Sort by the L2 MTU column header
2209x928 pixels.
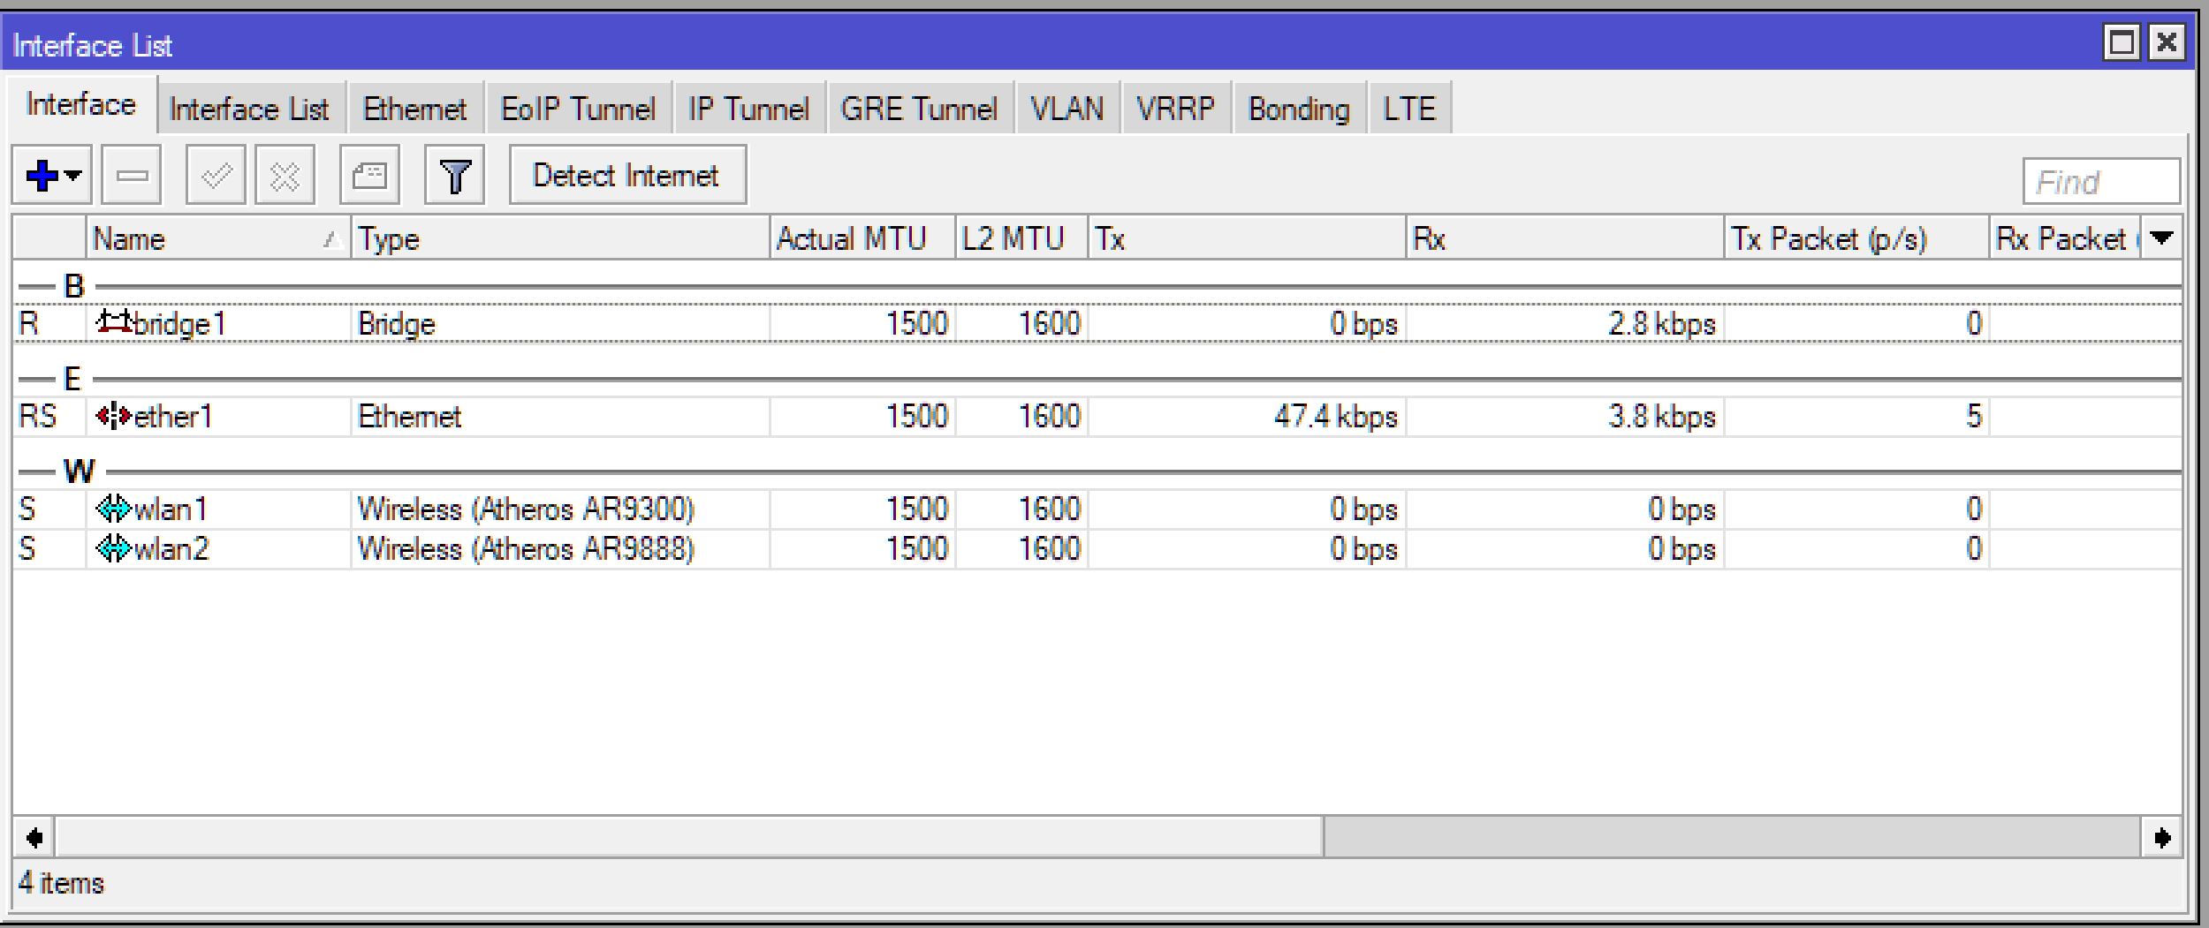1021,238
